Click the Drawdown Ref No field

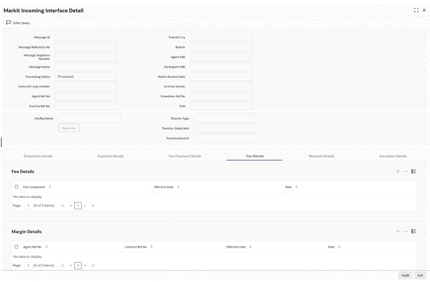[221, 96]
